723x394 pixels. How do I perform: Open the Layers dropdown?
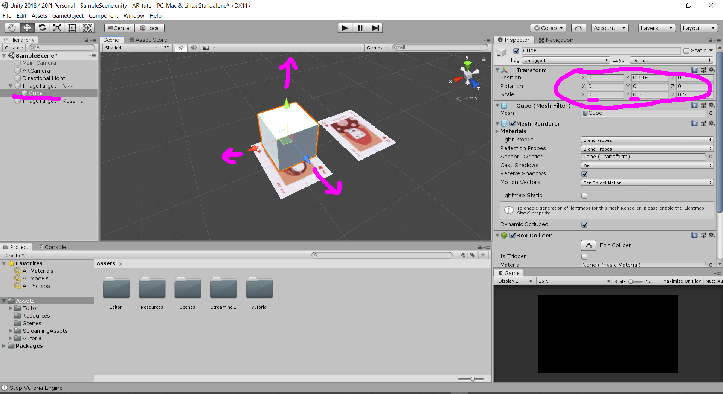656,28
